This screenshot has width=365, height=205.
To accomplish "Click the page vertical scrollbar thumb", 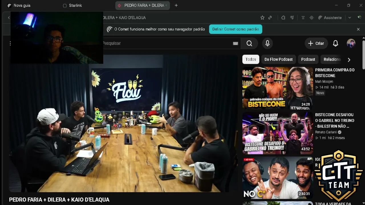I will coord(364,55).
